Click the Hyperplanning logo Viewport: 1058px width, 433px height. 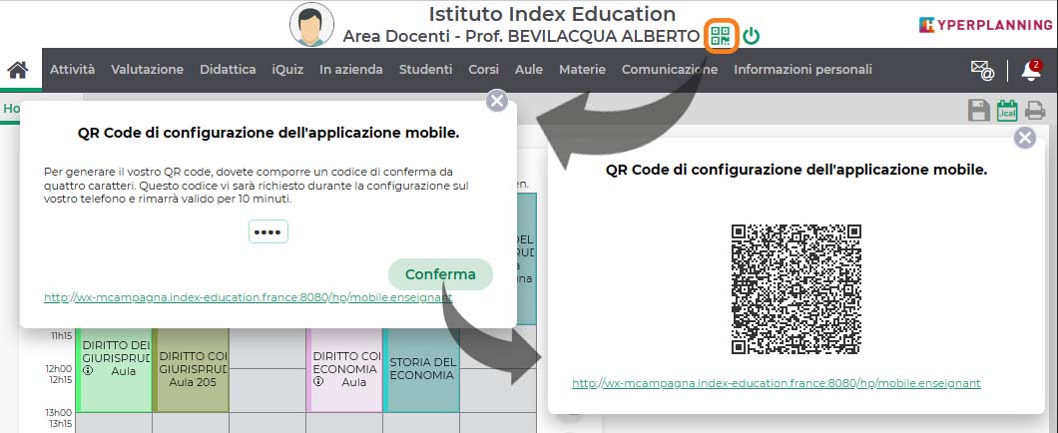(x=985, y=25)
